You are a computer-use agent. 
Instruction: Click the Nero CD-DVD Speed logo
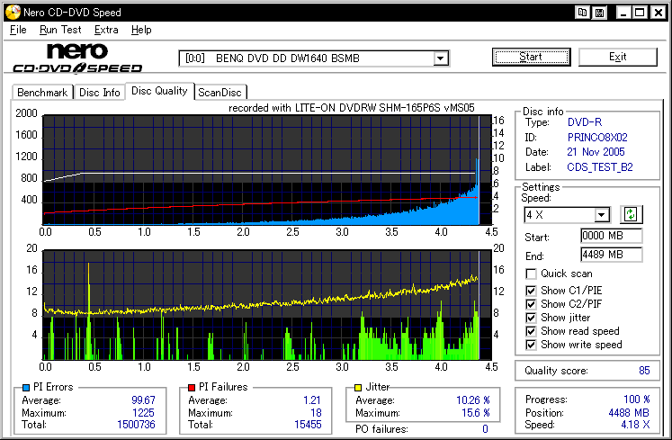(x=76, y=58)
